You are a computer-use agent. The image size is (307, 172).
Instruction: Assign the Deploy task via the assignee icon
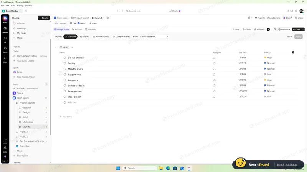pyautogui.click(x=215, y=63)
